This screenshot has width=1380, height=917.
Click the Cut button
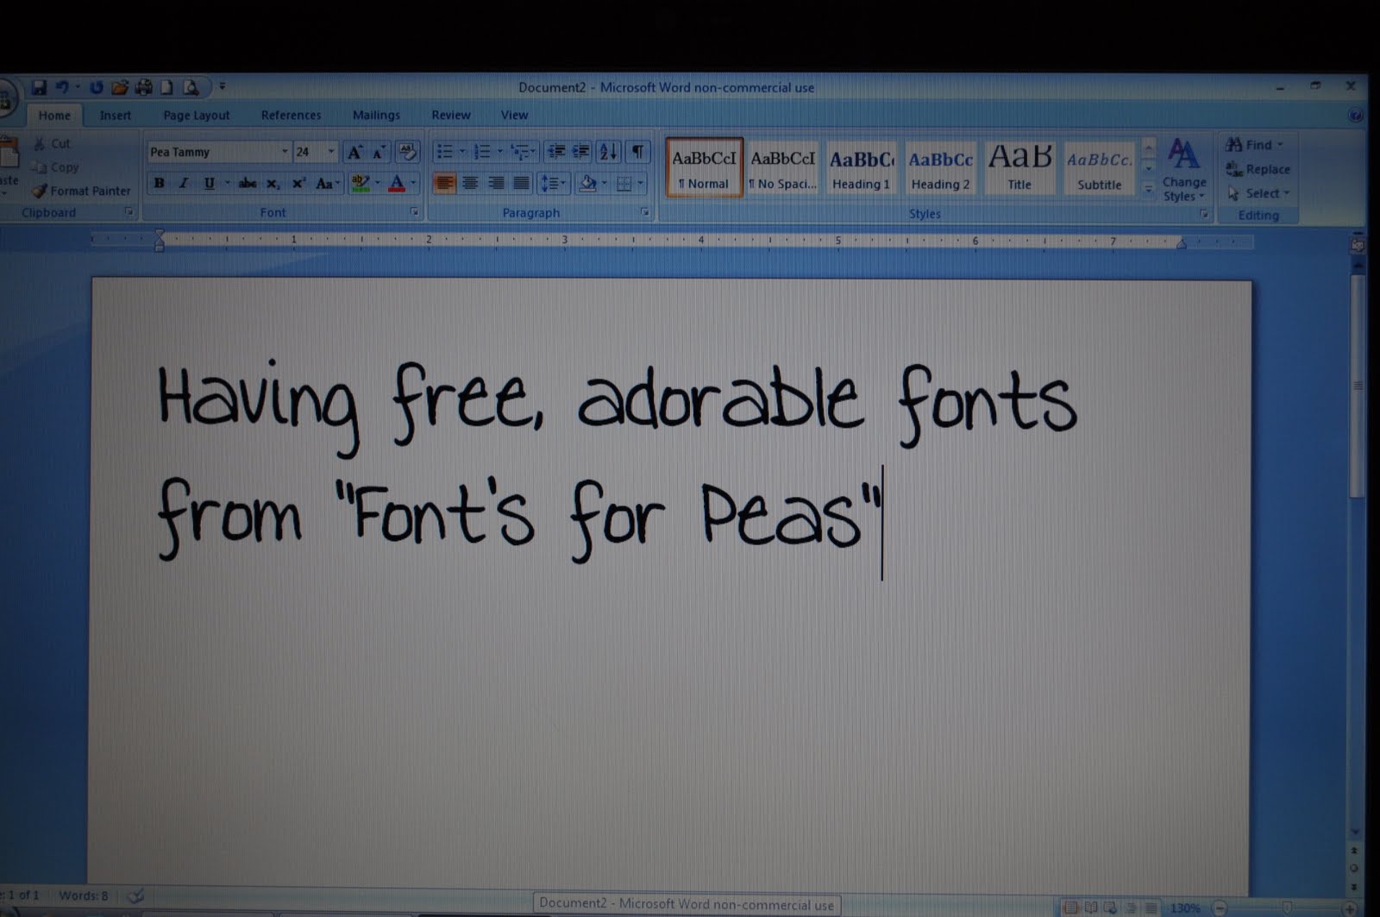click(x=52, y=144)
